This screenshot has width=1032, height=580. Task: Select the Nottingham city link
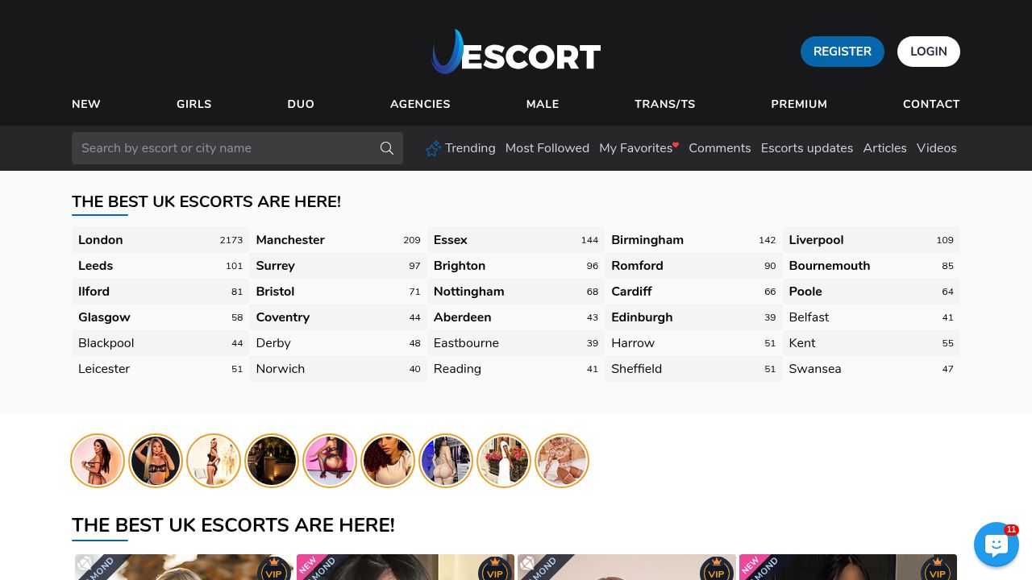pyautogui.click(x=516, y=292)
